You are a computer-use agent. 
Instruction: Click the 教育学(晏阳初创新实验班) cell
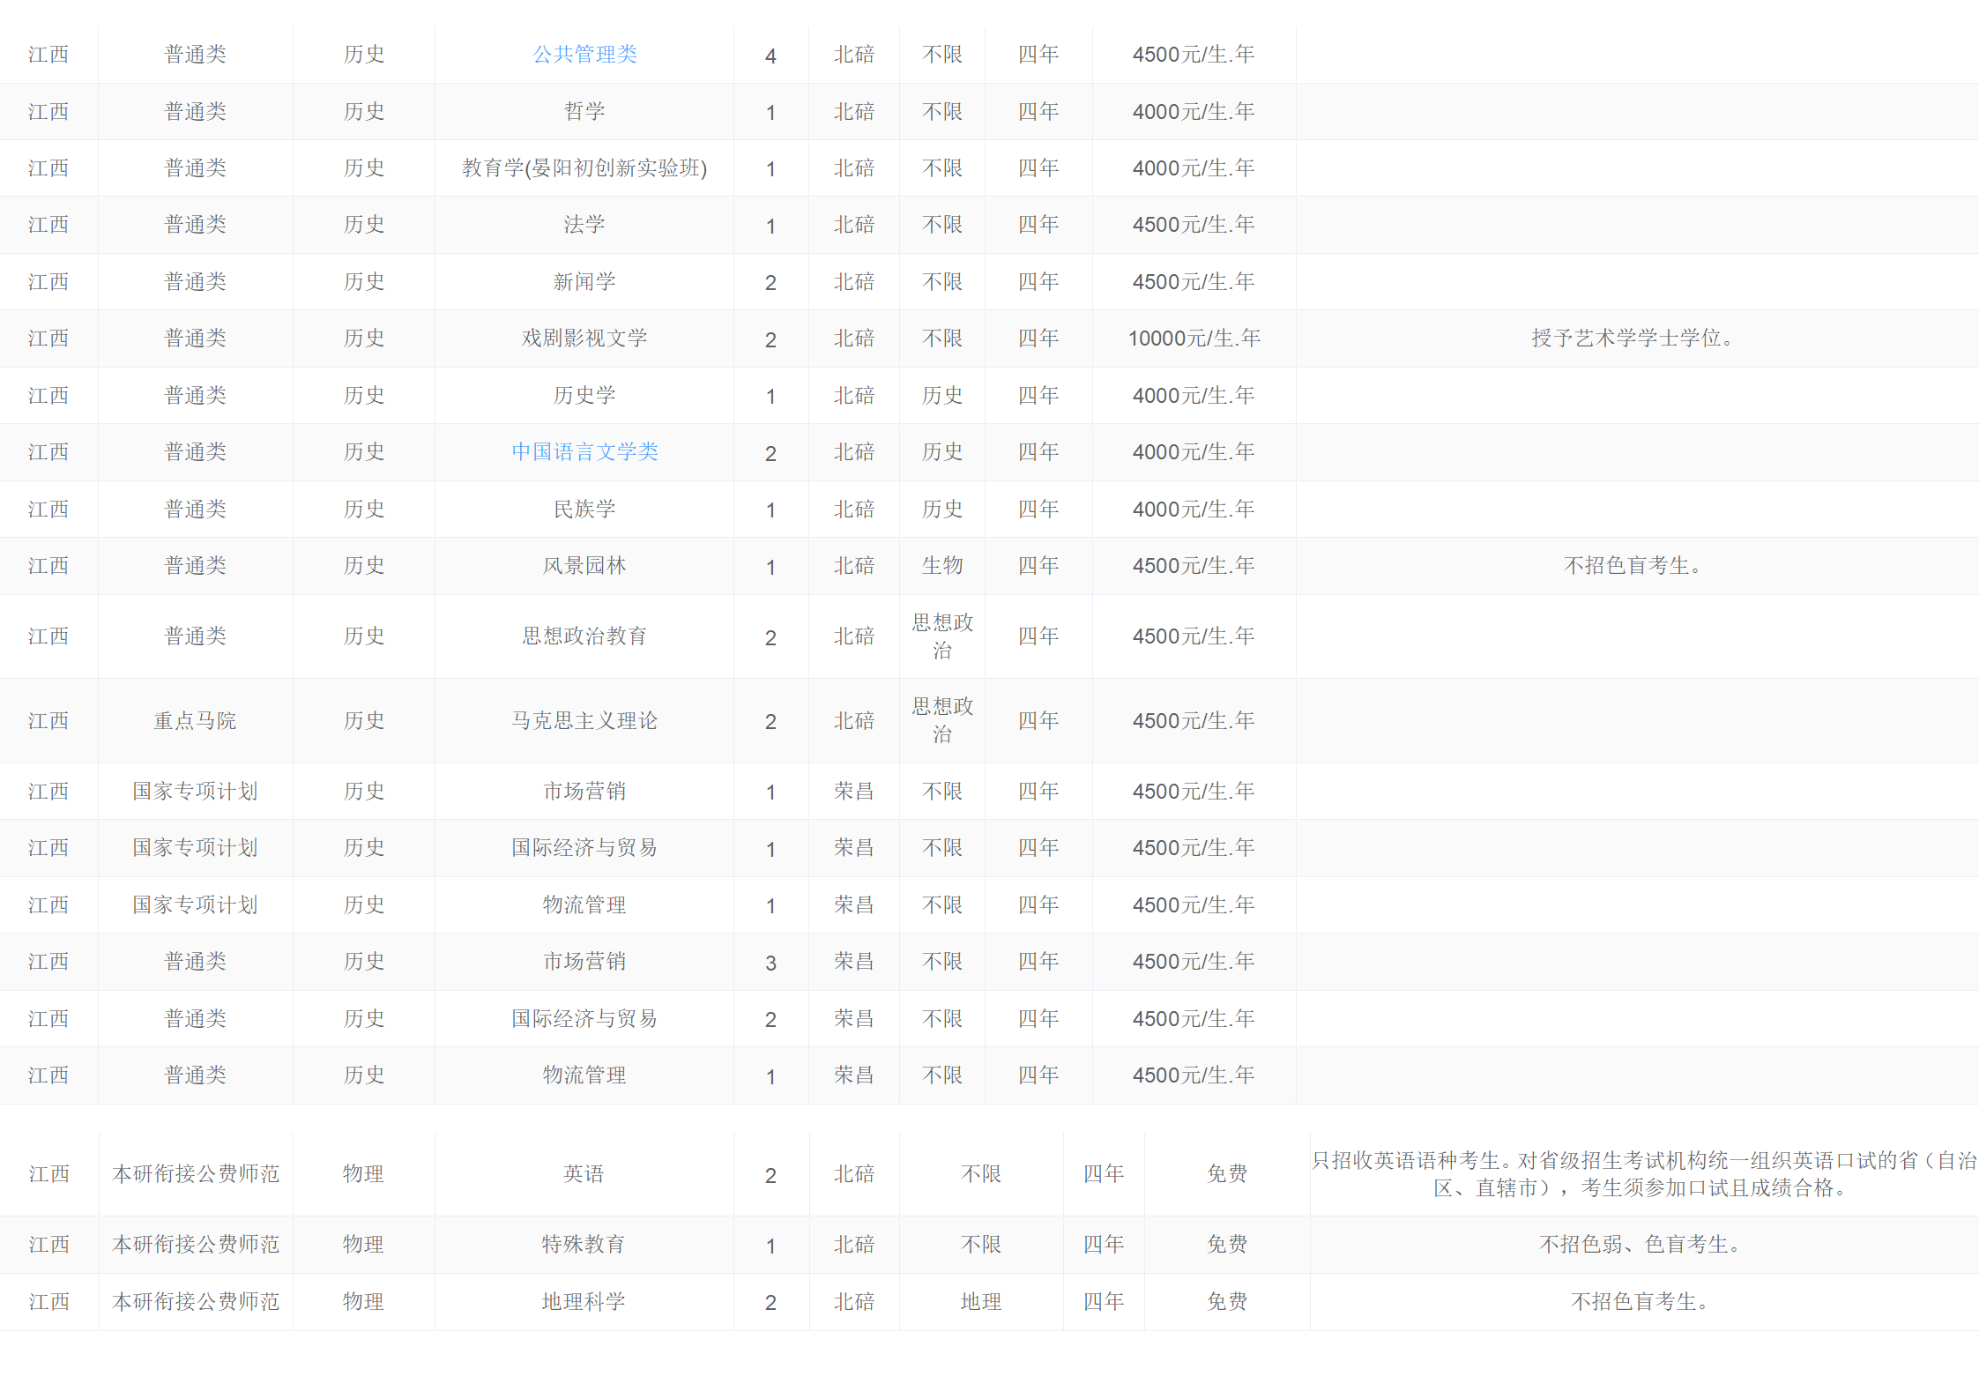(x=584, y=168)
